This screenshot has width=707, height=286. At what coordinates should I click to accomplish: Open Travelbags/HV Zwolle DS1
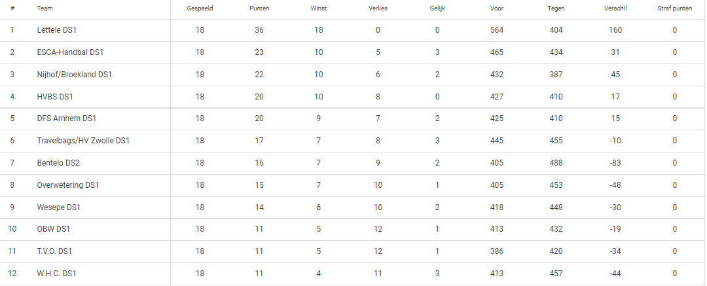coord(83,141)
